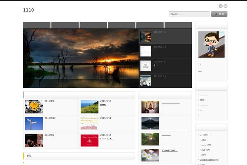Open the 2015/4/4 heart-face post thumbnail
This screenshot has height=165, width=247.
34,106
